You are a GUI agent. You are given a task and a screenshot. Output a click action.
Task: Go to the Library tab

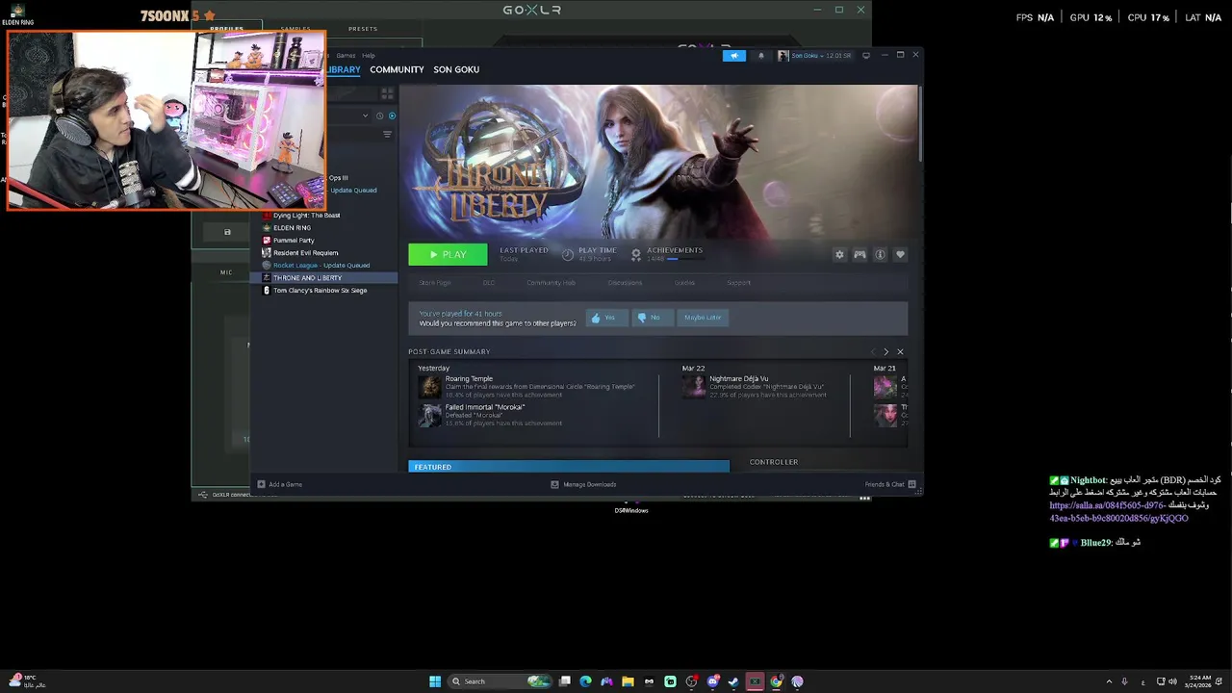(344, 69)
